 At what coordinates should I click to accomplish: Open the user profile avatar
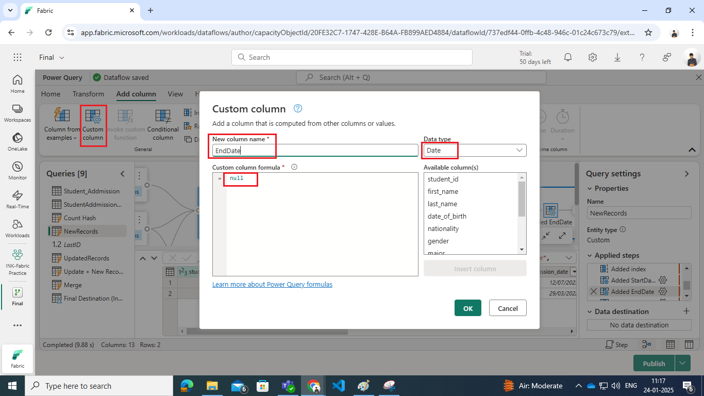pyautogui.click(x=692, y=58)
